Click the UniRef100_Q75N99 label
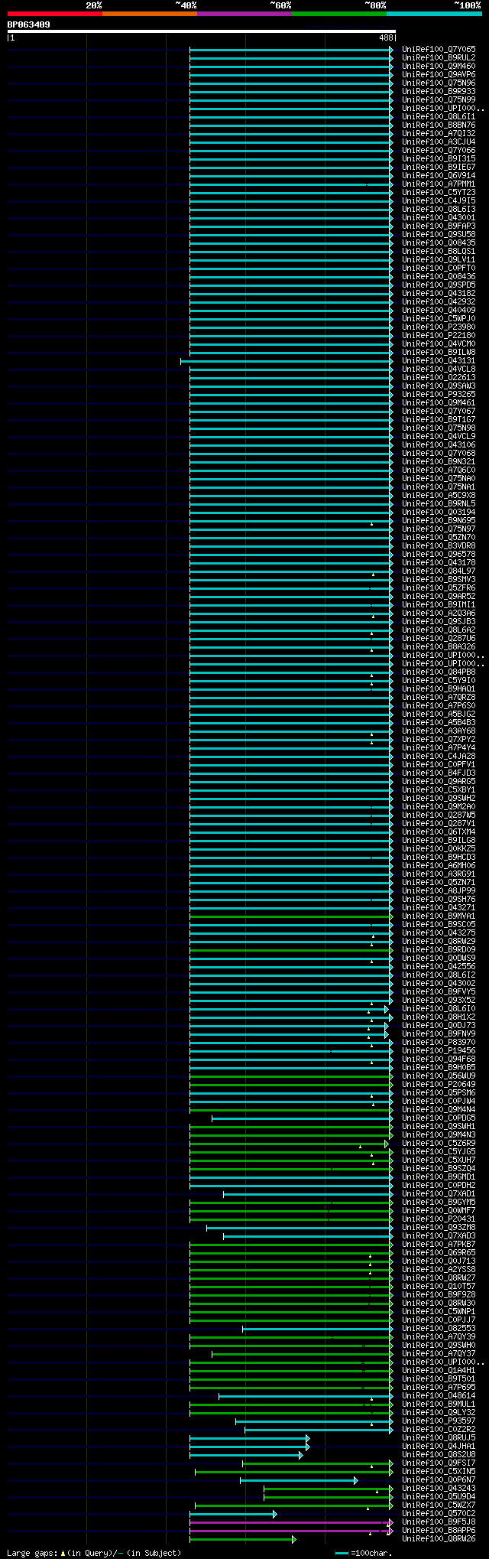Screen dimensions: 489x1559 click(x=439, y=99)
